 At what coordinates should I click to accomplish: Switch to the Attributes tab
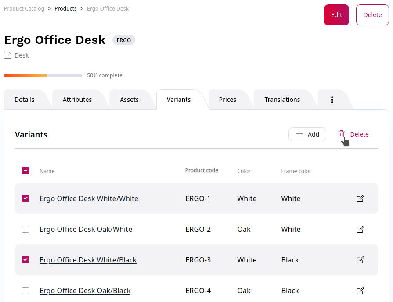(x=77, y=100)
